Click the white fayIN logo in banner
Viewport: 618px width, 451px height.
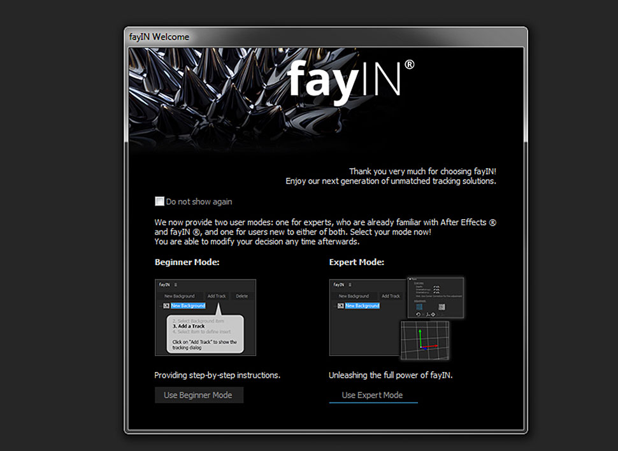[350, 82]
